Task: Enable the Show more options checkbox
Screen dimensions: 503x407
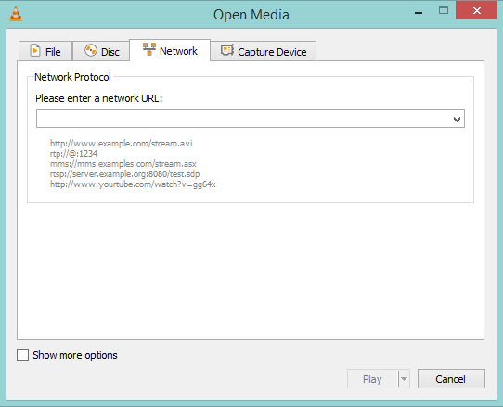Action: click(x=23, y=355)
